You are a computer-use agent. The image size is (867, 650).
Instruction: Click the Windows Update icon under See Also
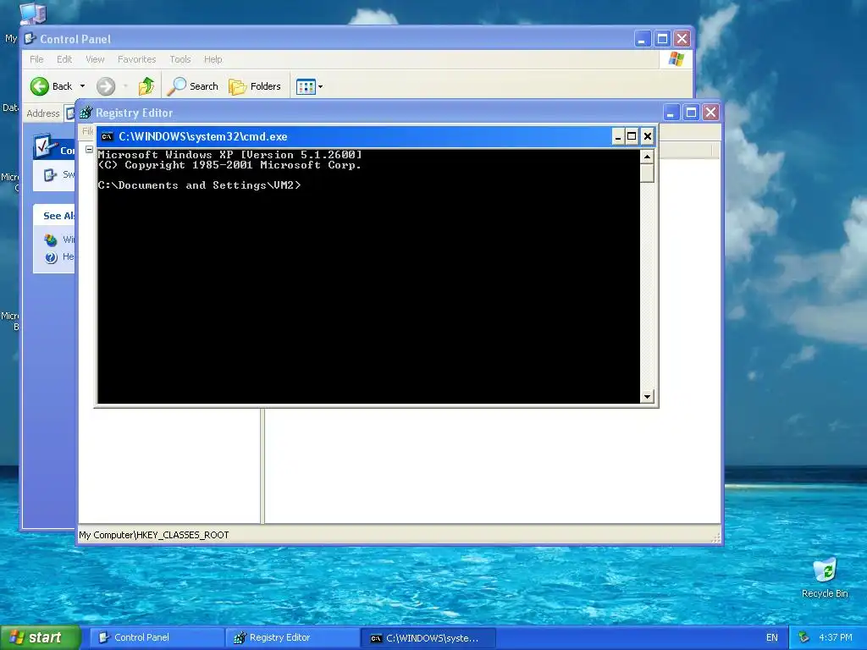[x=51, y=240]
